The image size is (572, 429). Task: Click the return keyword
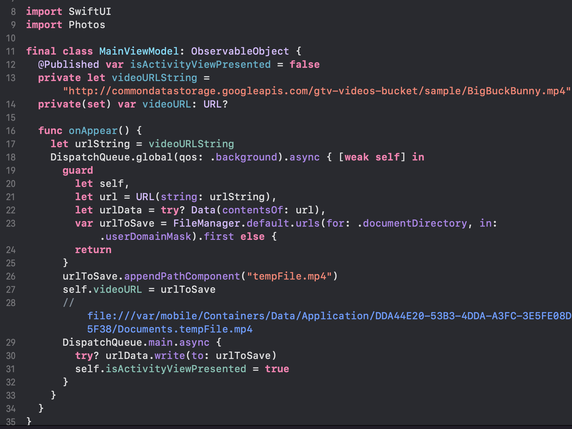click(x=93, y=250)
